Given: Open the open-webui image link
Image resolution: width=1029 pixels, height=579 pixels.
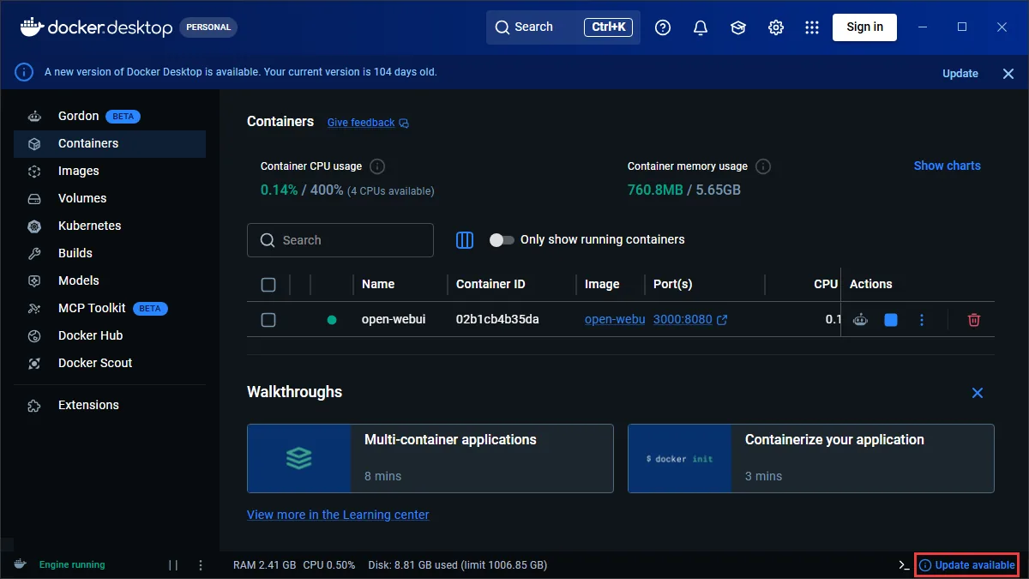Looking at the screenshot, I should (x=615, y=319).
